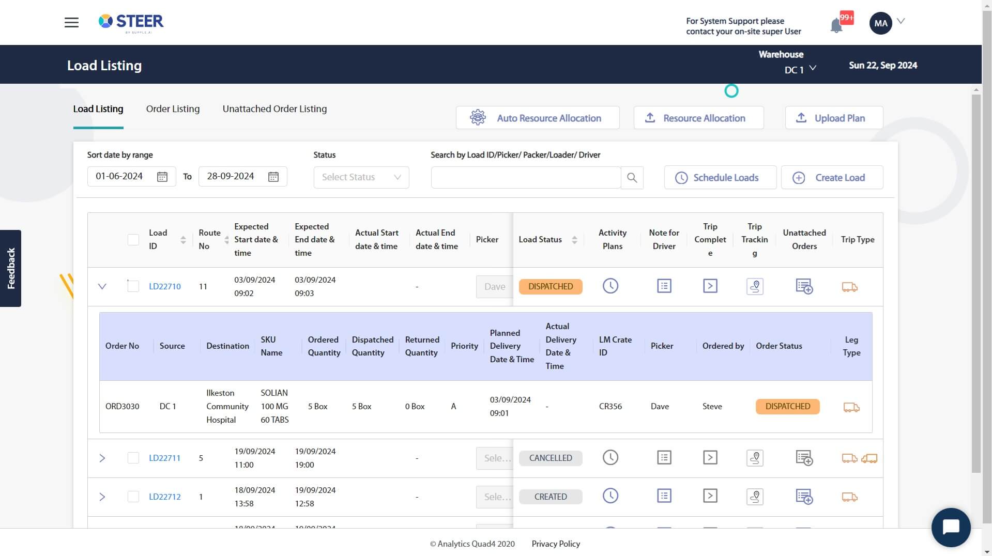Click the Create Load button
This screenshot has height=556, width=992.
[x=832, y=178]
